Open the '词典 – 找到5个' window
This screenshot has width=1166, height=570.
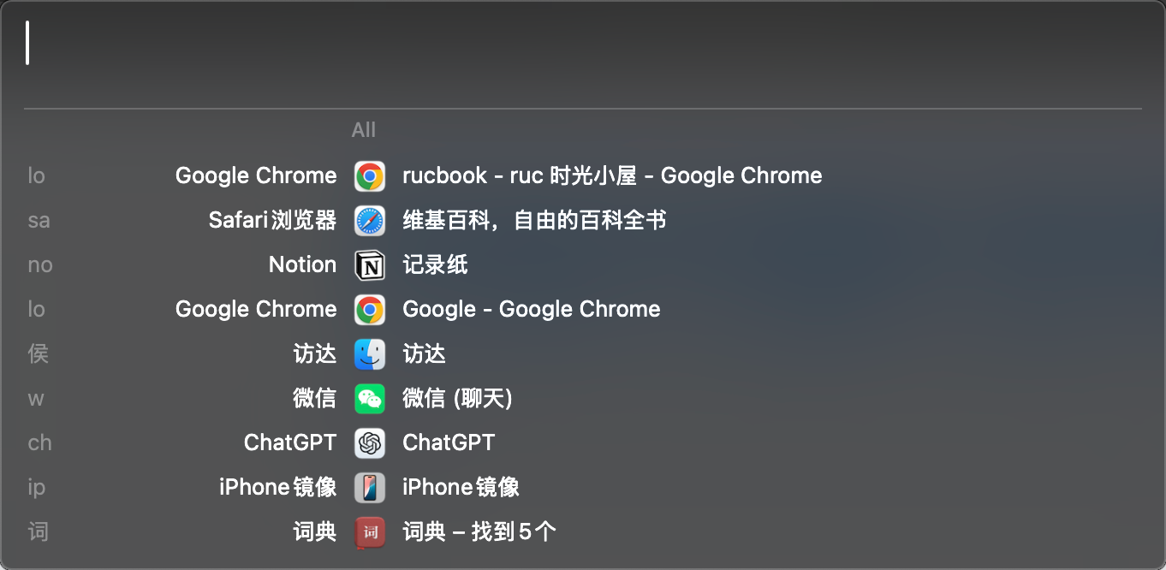click(x=479, y=532)
